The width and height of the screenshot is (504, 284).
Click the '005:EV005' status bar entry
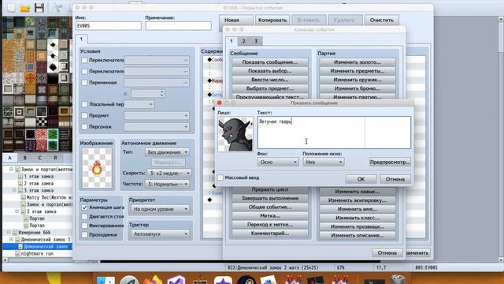point(426,267)
